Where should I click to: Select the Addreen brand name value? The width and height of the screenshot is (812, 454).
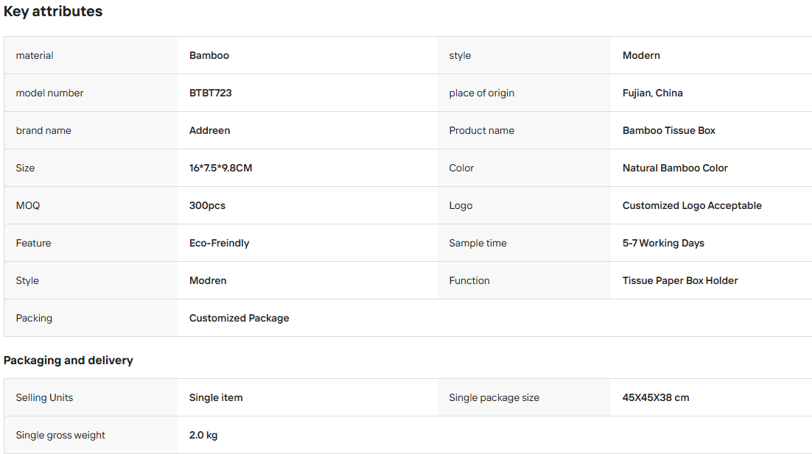tap(210, 130)
